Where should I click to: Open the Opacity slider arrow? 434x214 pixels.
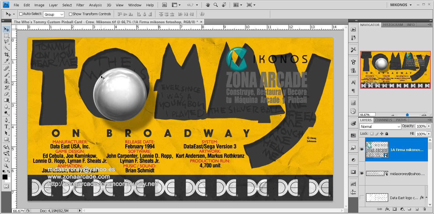click(x=429, y=126)
